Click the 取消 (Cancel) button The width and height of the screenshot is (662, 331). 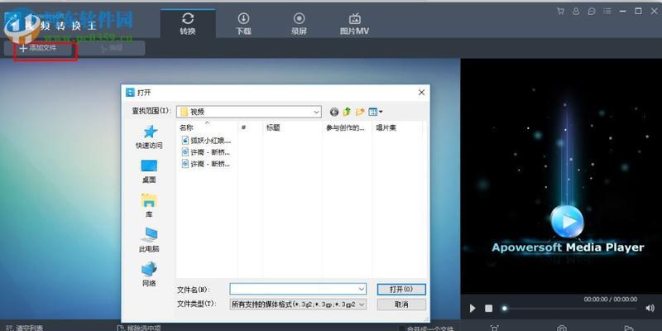coord(401,304)
